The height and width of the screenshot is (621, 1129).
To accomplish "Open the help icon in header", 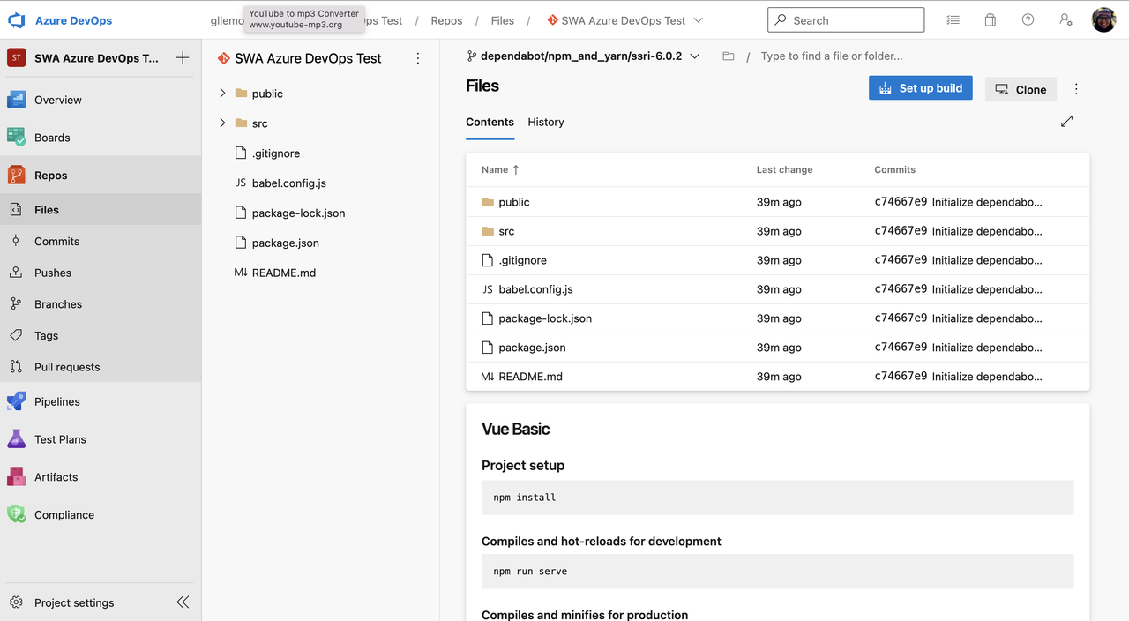I will (1028, 19).
